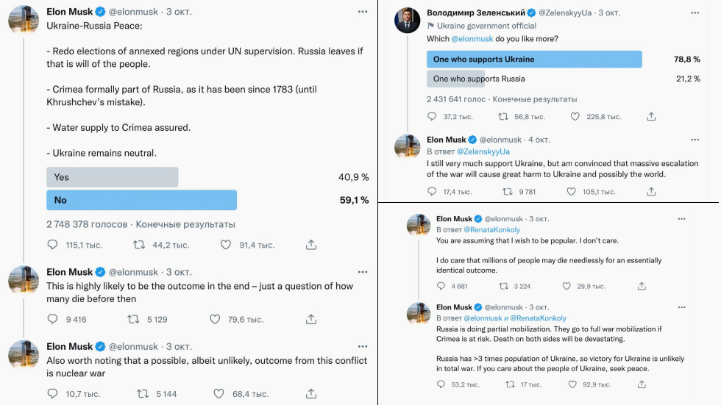This screenshot has height=405, width=721.
Task: Share the 'I don't care' popularity tweet
Action: pos(642,286)
